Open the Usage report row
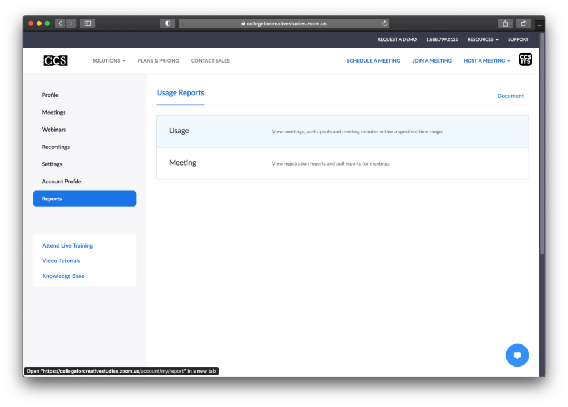Viewport: 568px width, 407px height. (342, 131)
